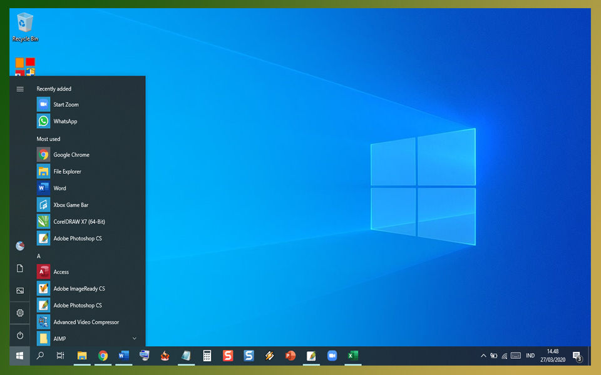Image resolution: width=601 pixels, height=375 pixels.
Task: Launch PowerPoint from the taskbar
Action: pyautogui.click(x=290, y=356)
